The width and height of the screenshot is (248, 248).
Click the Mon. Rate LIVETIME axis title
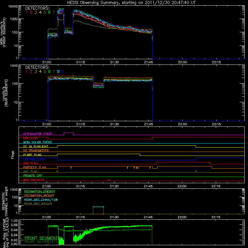6,233
